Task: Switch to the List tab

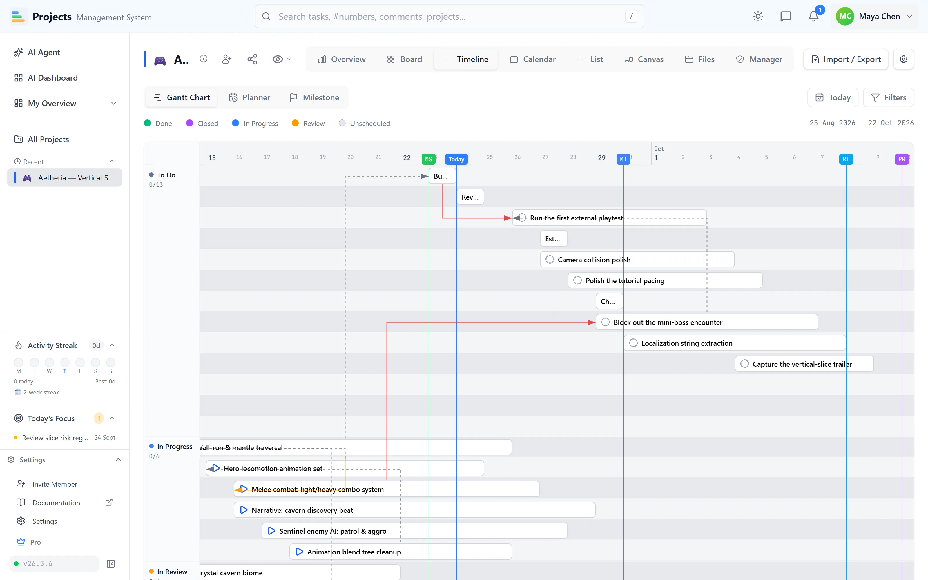Action: click(590, 59)
